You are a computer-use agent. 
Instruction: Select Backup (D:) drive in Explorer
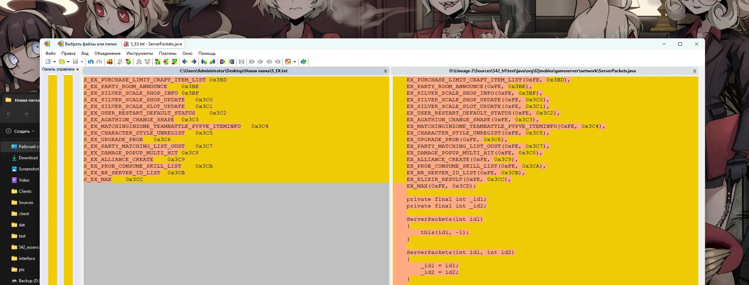(x=25, y=281)
